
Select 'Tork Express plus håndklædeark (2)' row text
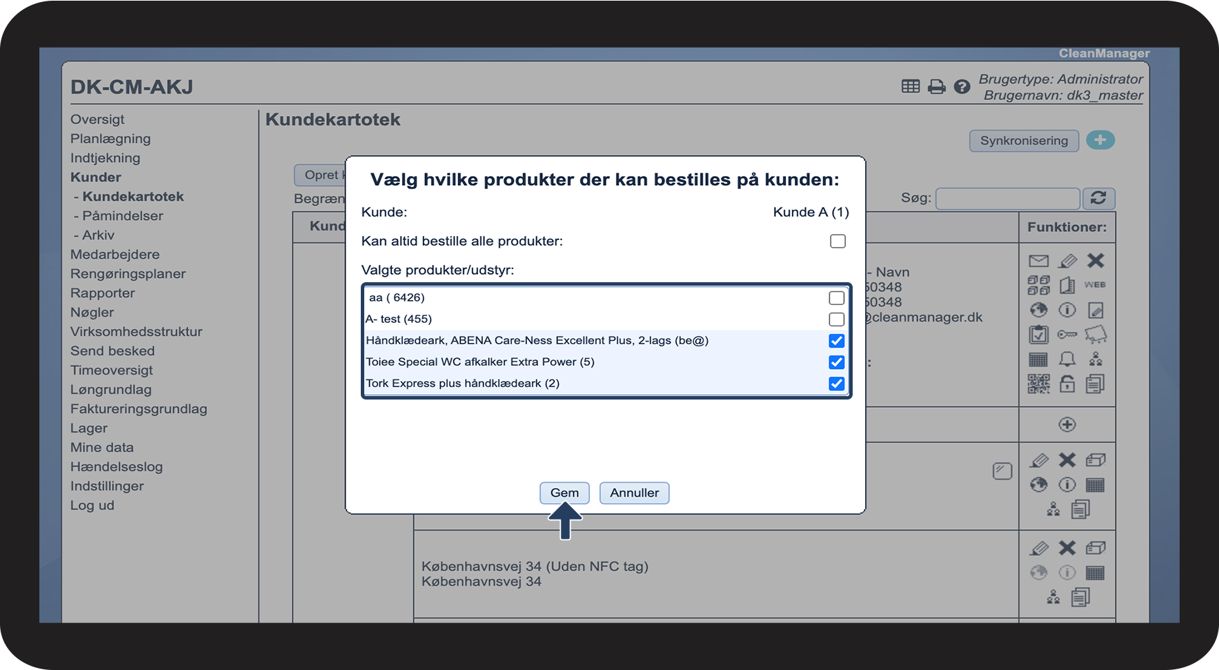click(462, 383)
